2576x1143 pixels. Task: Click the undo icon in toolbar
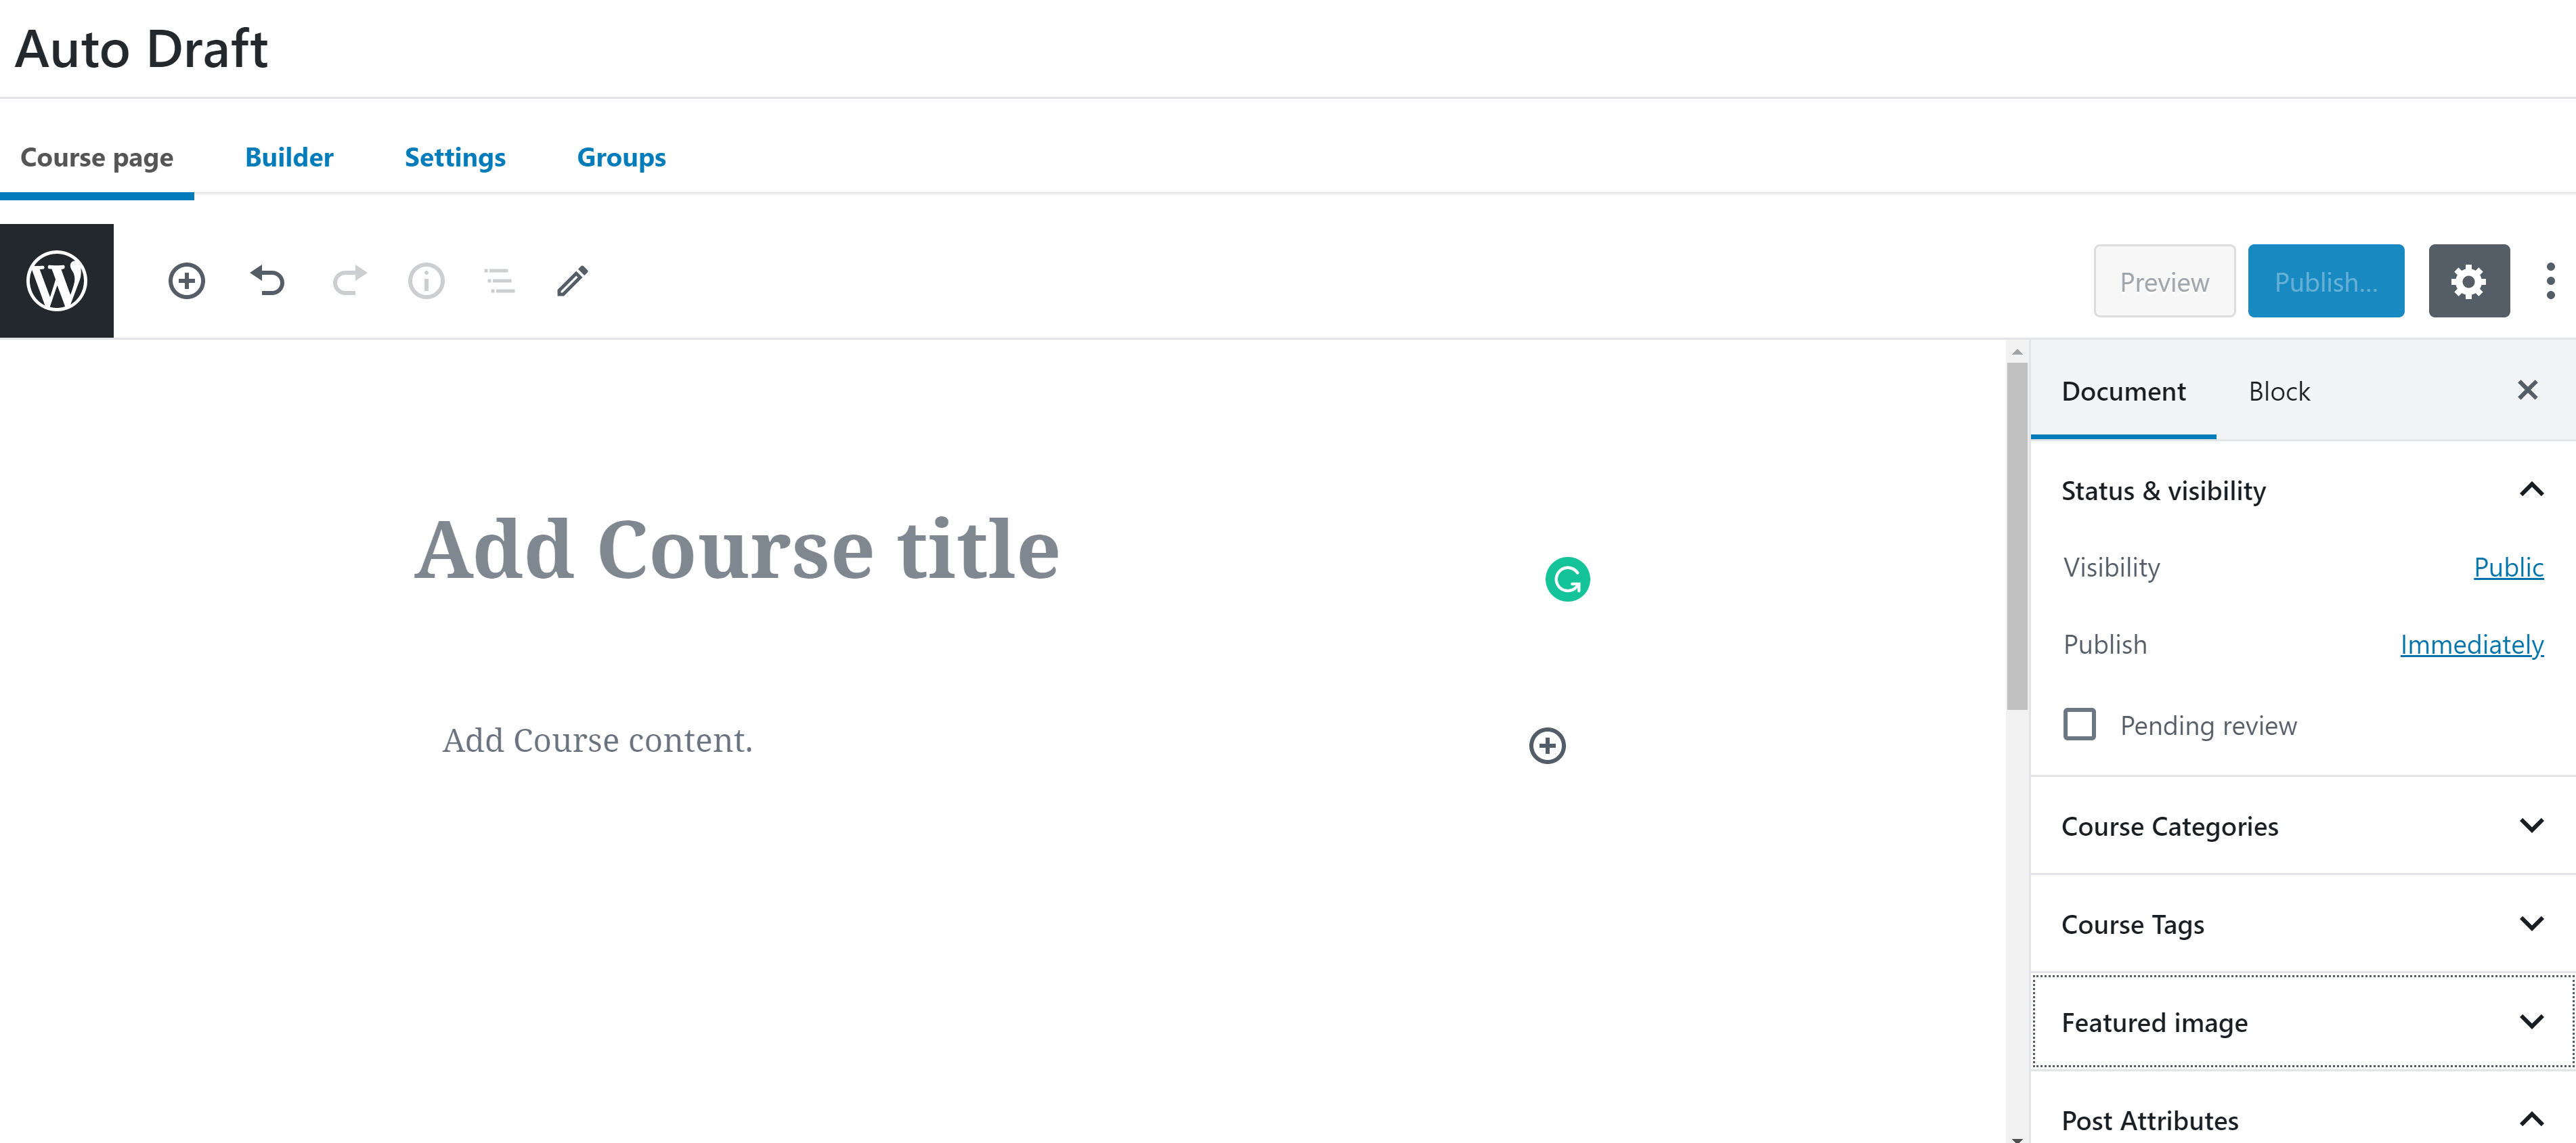(268, 279)
